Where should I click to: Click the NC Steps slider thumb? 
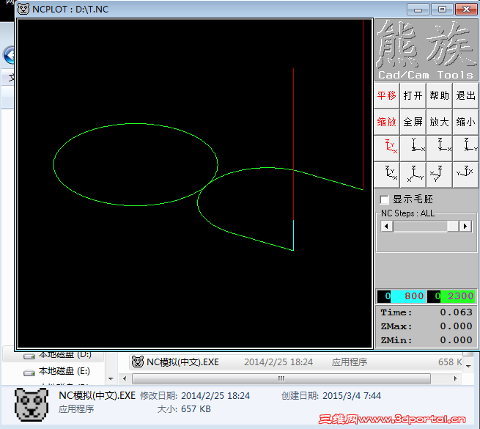coord(452,227)
